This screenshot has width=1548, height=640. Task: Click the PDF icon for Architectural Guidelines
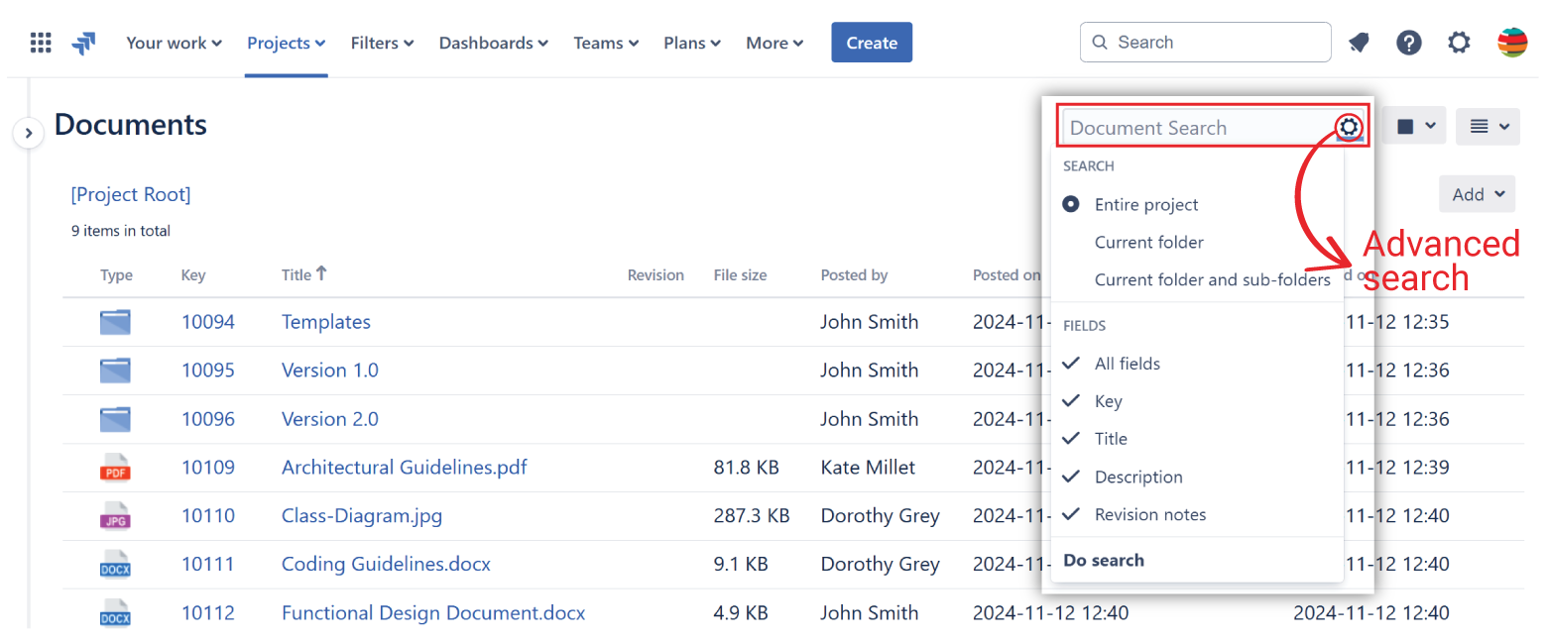tap(115, 467)
